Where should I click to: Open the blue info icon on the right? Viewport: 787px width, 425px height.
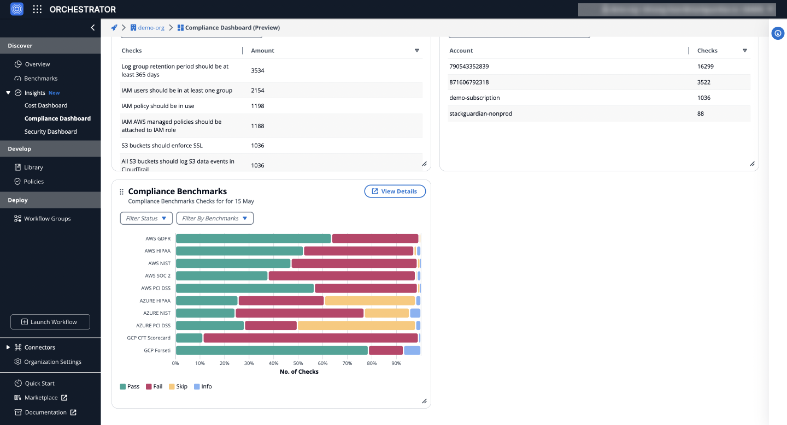pos(778,33)
